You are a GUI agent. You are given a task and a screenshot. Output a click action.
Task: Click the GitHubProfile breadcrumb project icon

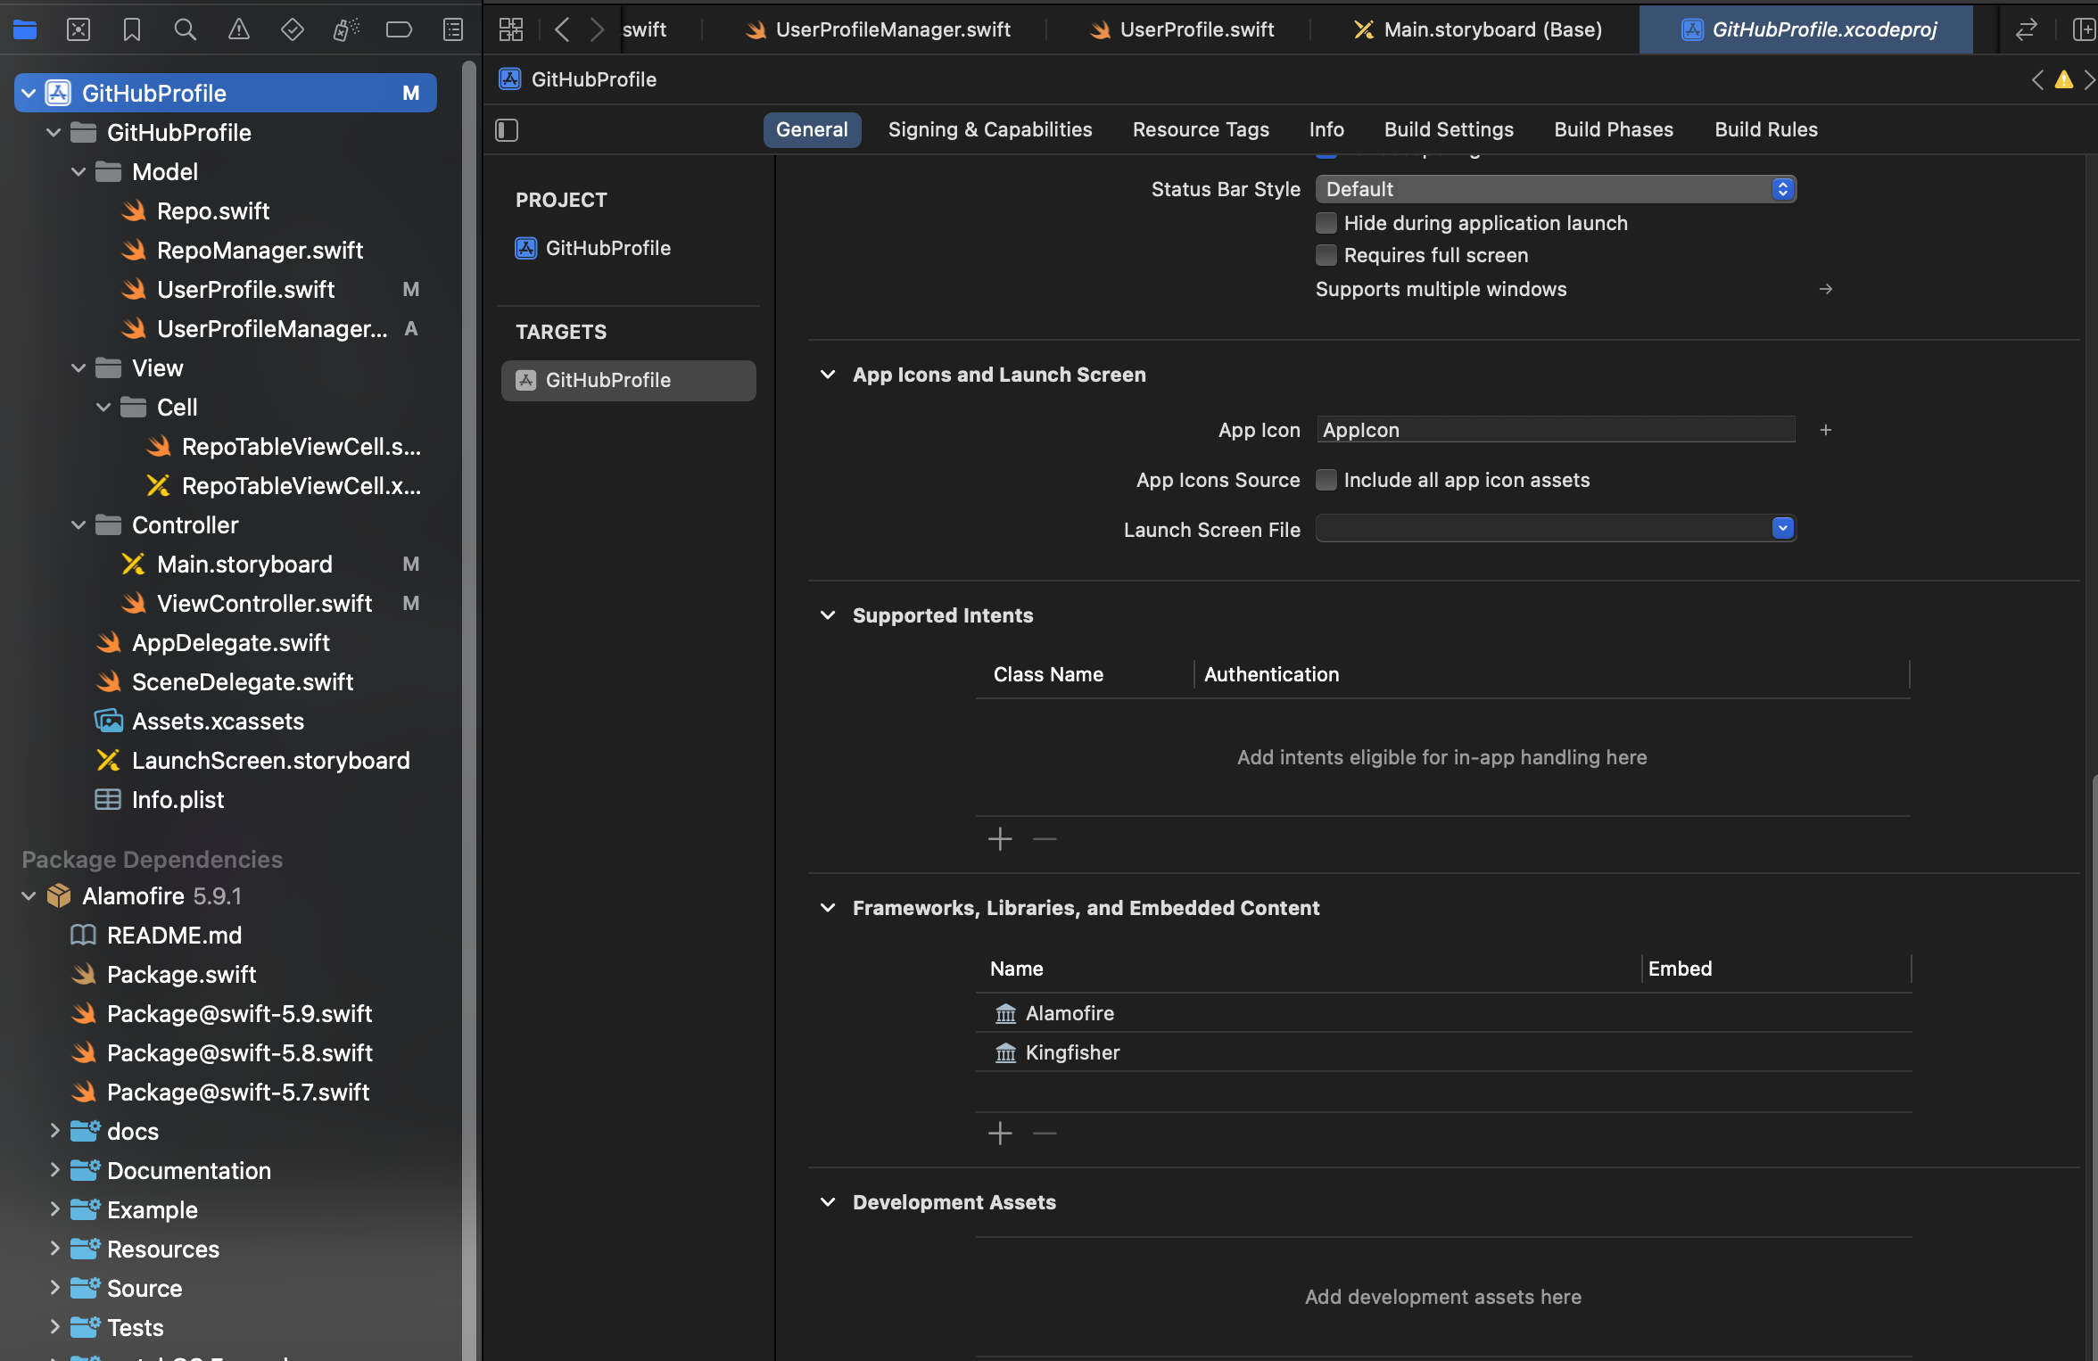pos(510,79)
